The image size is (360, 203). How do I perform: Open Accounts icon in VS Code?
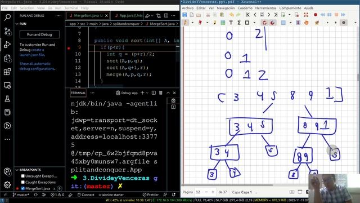(x=7, y=171)
